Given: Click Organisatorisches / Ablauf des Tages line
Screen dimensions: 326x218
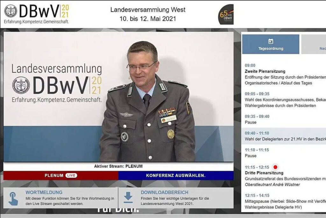Looking at the screenshot, I should [278, 83].
